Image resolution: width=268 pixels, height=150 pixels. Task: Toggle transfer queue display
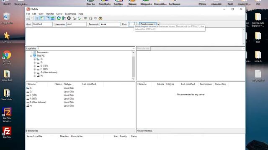coord(52,18)
